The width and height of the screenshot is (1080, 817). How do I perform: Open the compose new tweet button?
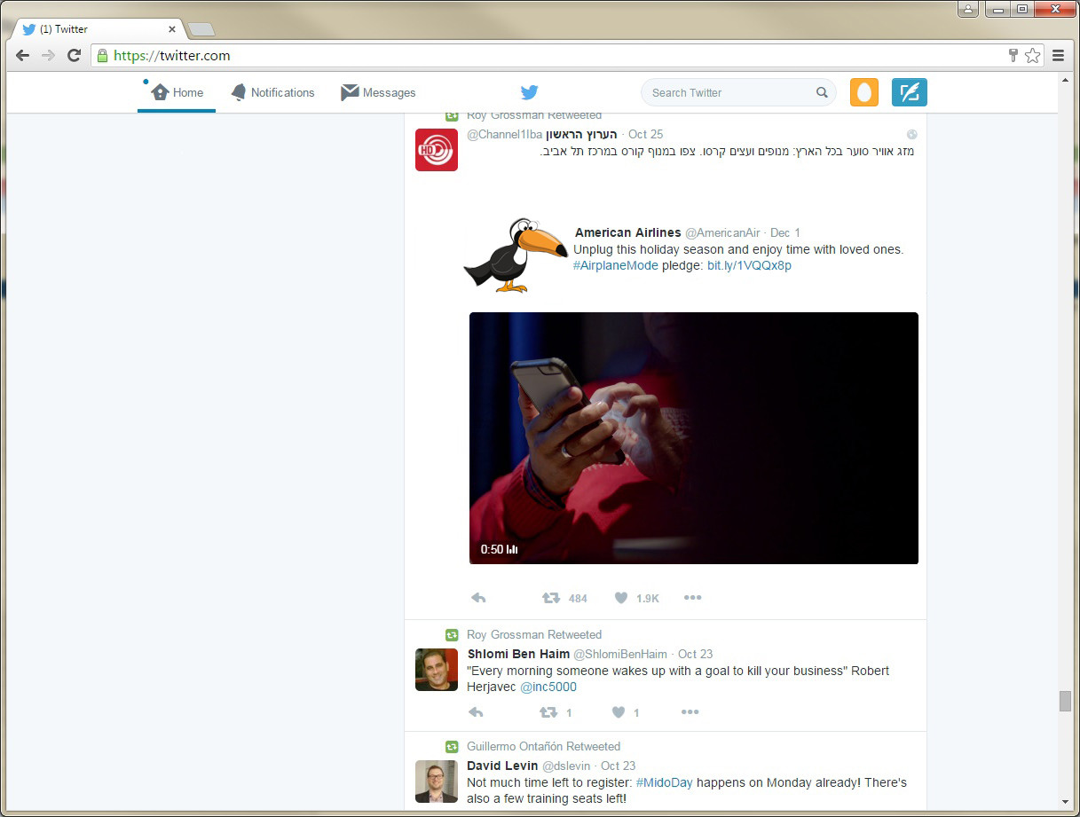coord(909,92)
